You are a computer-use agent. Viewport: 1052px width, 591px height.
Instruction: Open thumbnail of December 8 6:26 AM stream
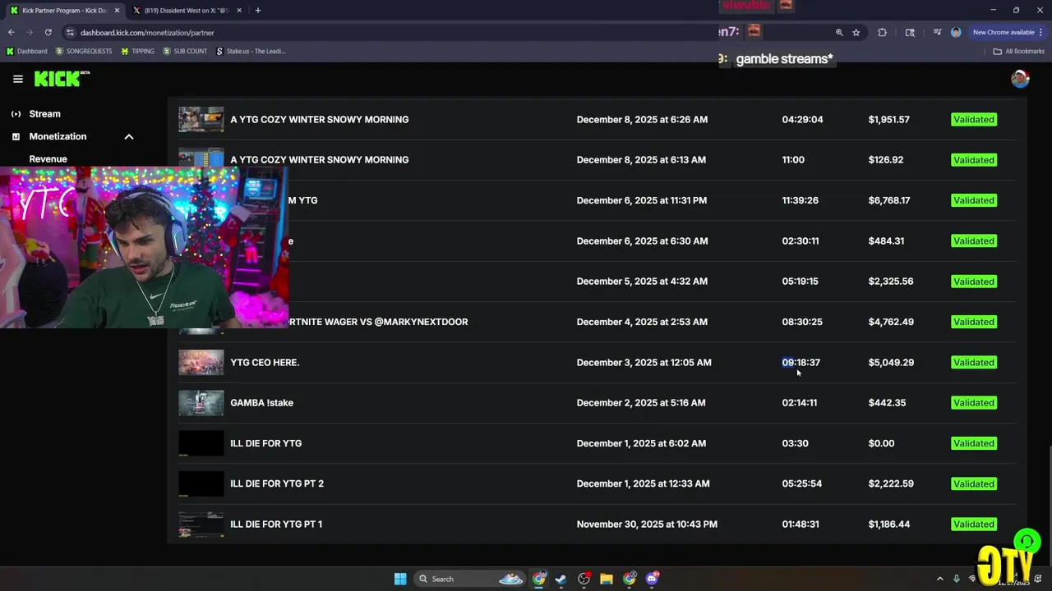click(201, 119)
